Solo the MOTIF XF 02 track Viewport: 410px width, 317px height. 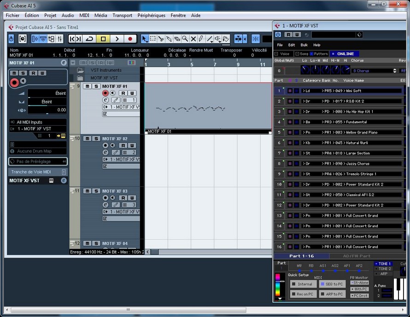tap(96, 138)
